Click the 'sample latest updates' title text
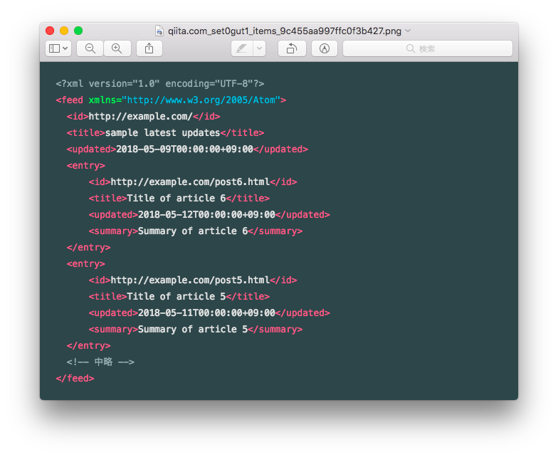Screen dimensions: 558x457 [x=162, y=132]
